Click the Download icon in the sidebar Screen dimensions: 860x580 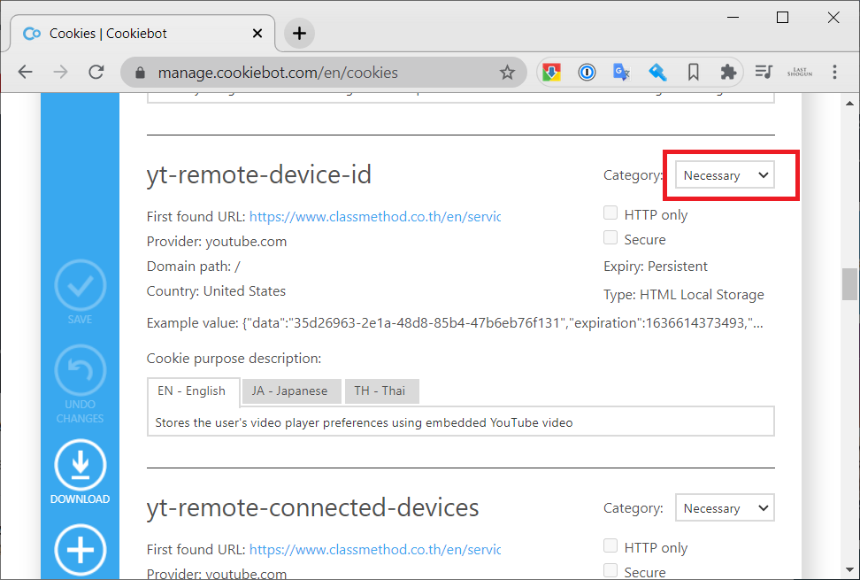coord(81,463)
